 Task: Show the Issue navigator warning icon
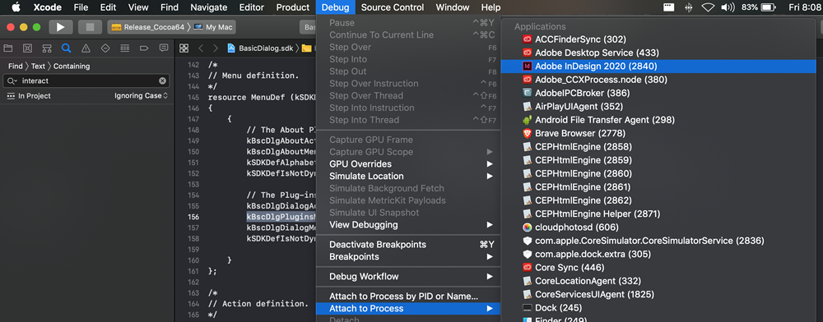86,48
